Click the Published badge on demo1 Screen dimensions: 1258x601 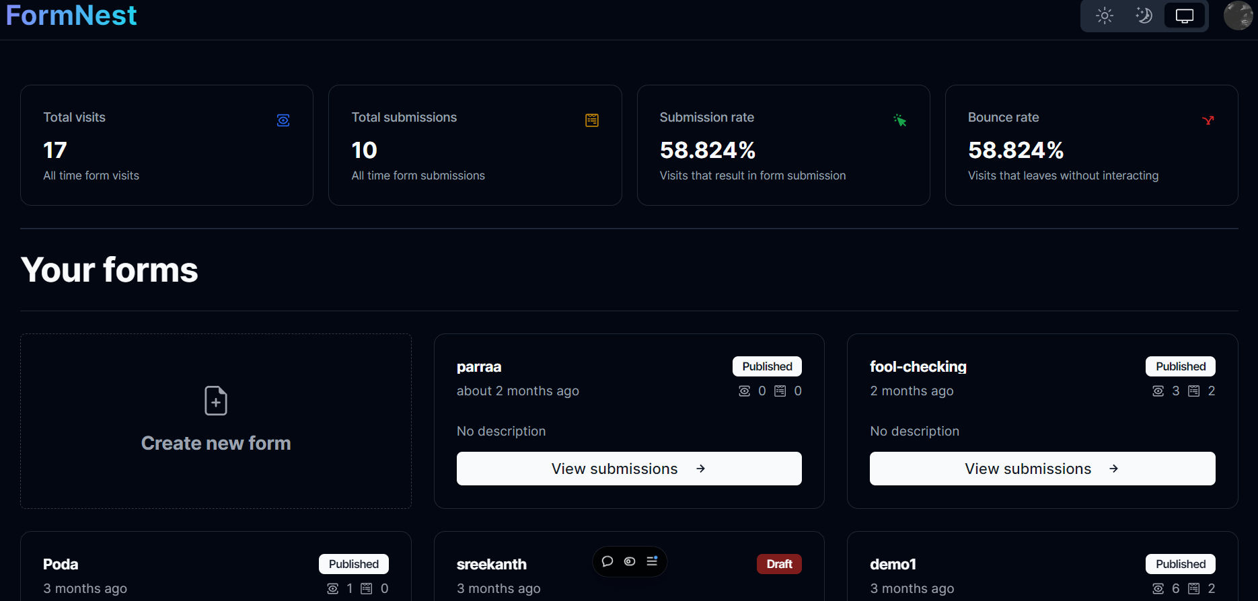1181,564
